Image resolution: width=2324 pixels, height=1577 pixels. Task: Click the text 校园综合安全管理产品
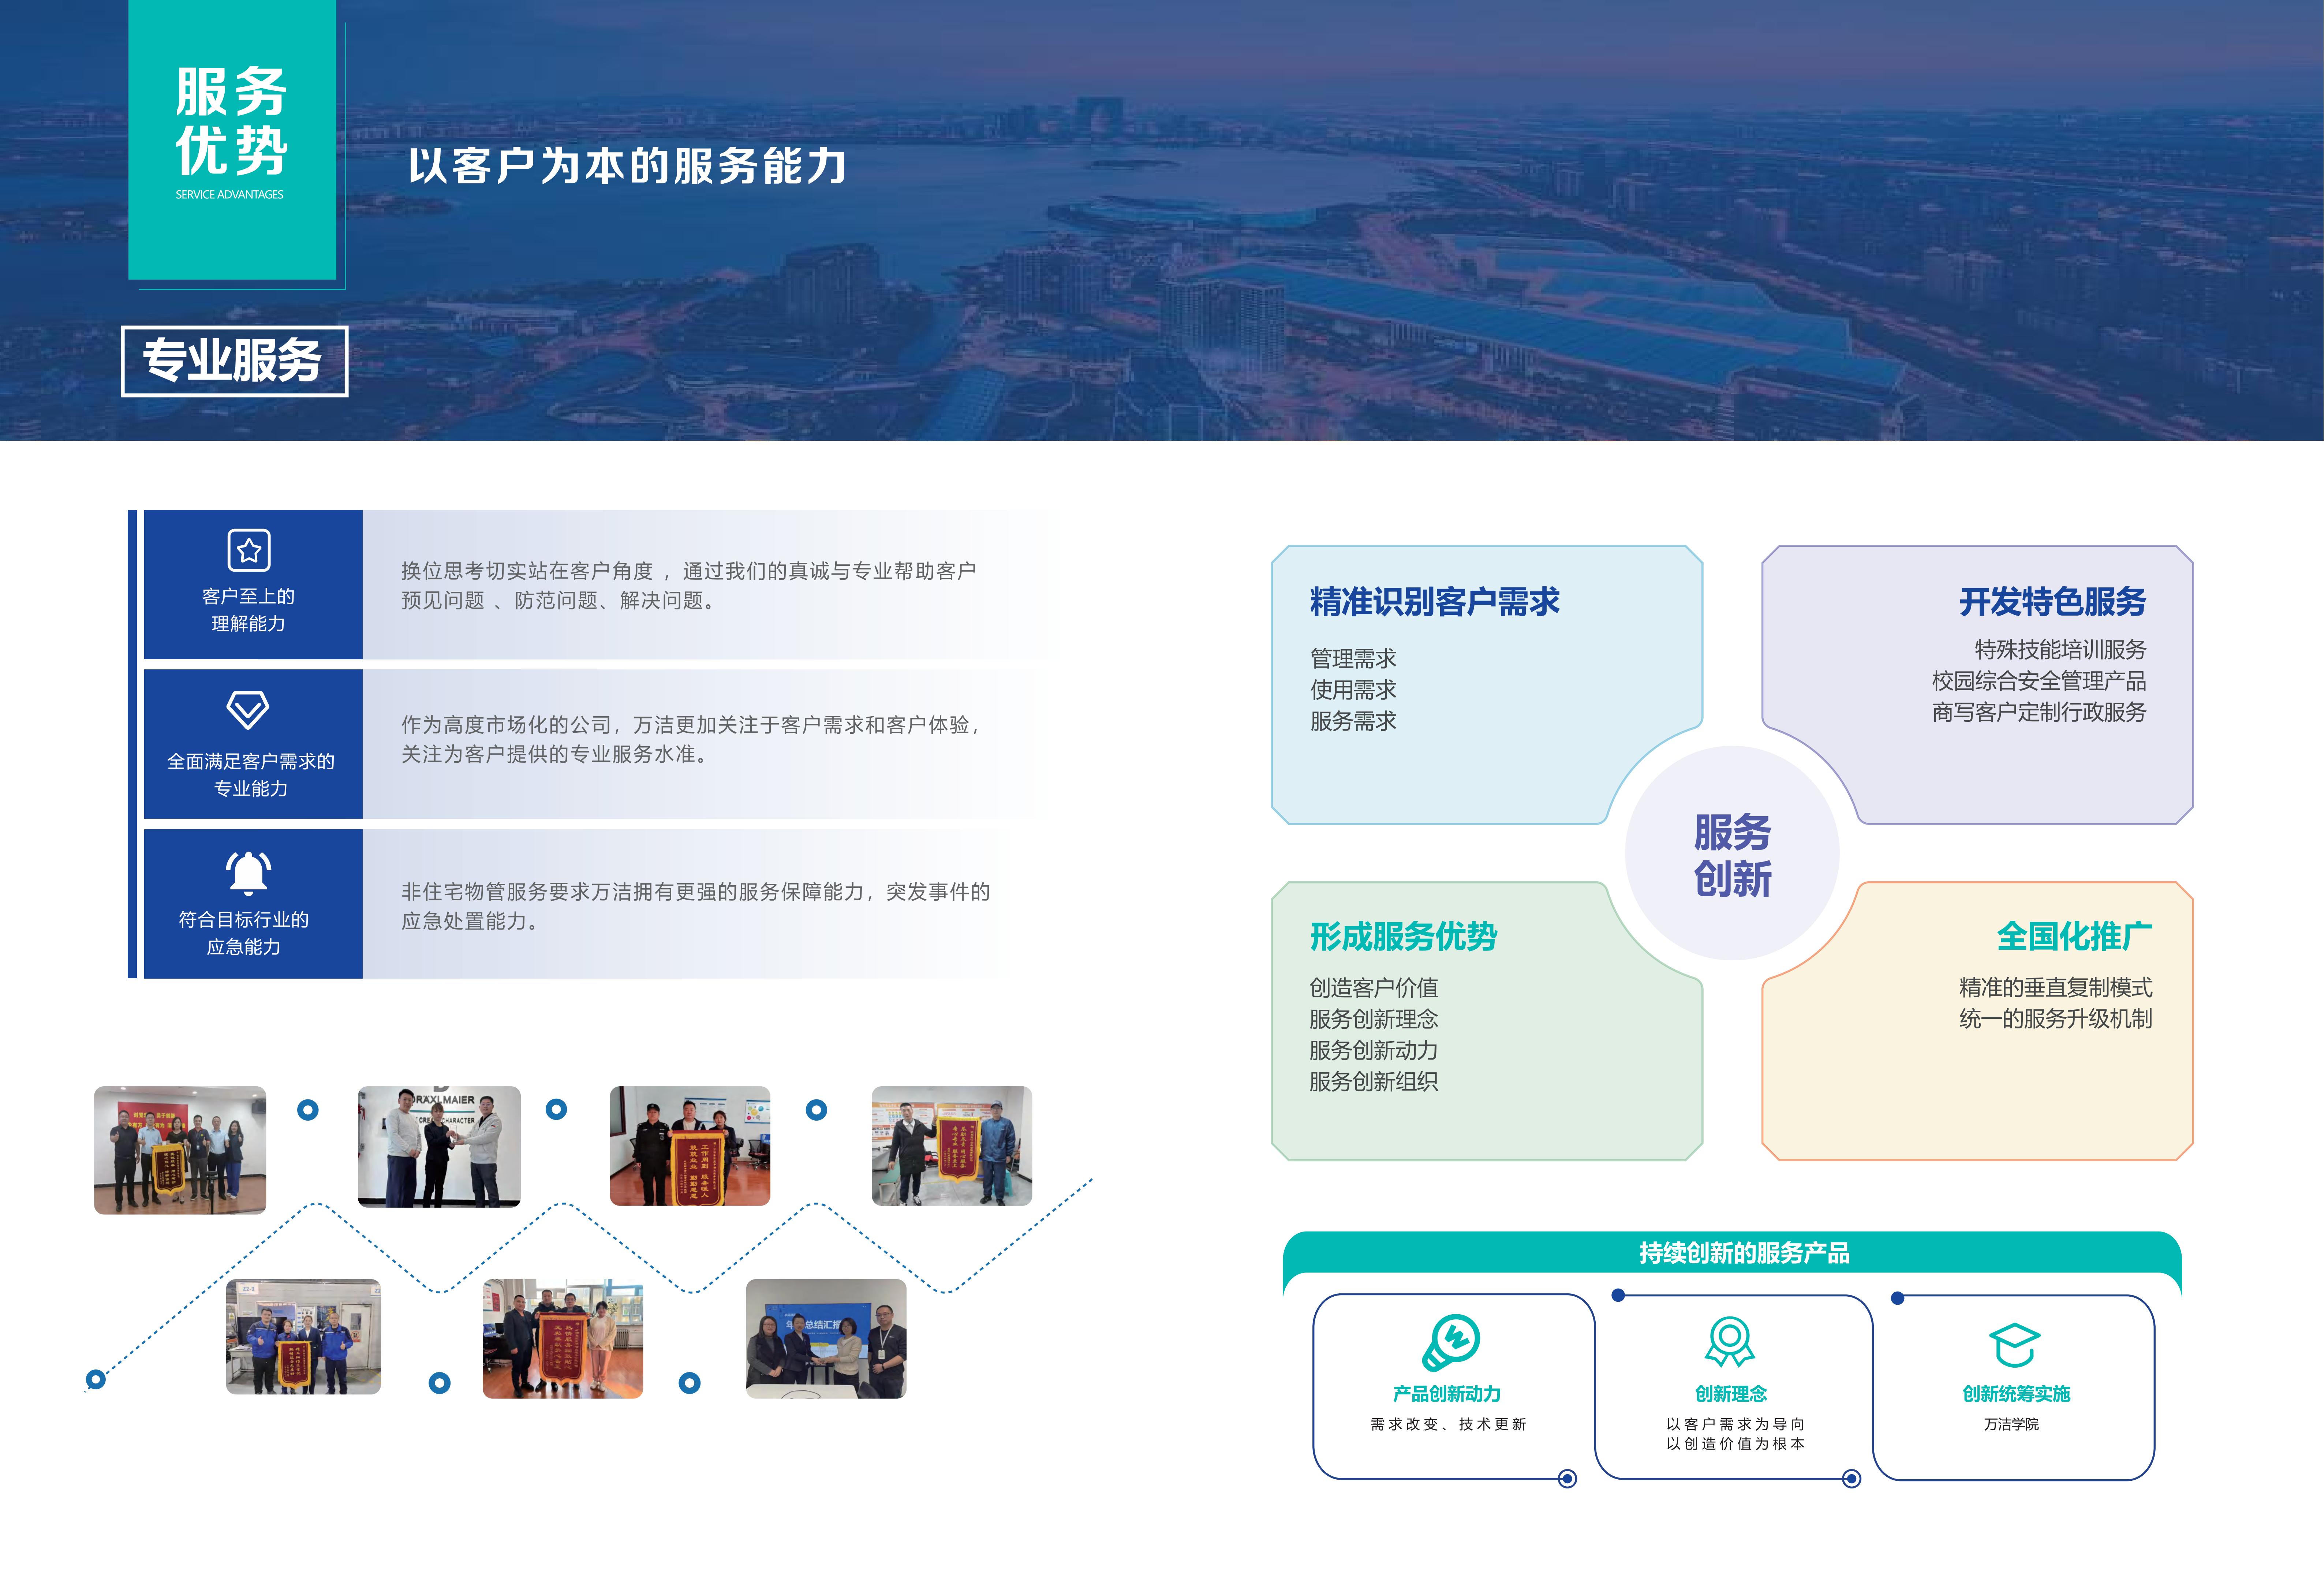point(2039,681)
